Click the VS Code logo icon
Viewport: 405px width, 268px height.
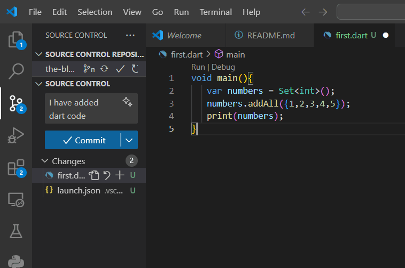[12, 12]
